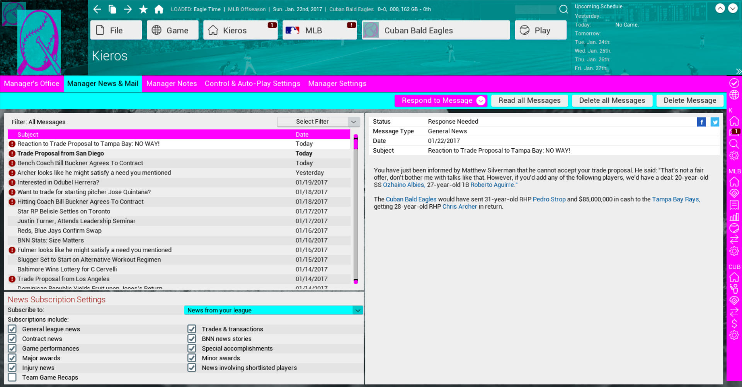Open the Select Filter dropdown
The image size is (742, 387).
pyautogui.click(x=318, y=122)
